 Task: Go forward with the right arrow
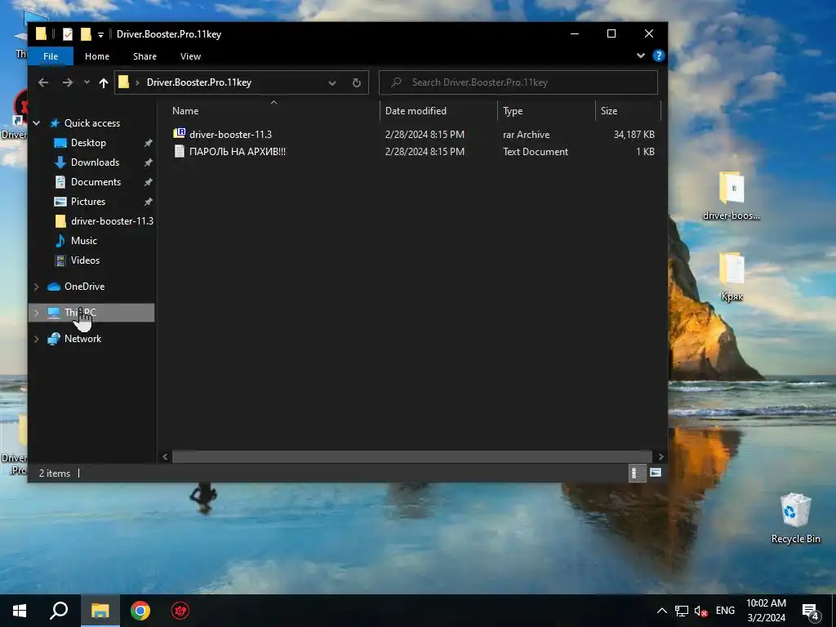(67, 82)
